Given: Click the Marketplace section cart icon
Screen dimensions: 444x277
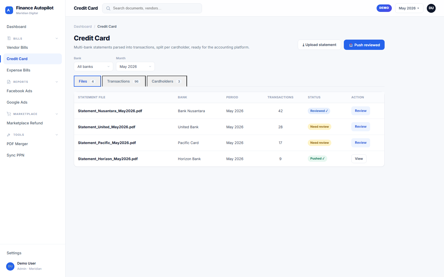Looking at the screenshot, I should click(9, 114).
